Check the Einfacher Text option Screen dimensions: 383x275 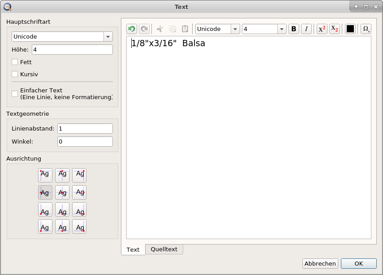[x=15, y=94]
